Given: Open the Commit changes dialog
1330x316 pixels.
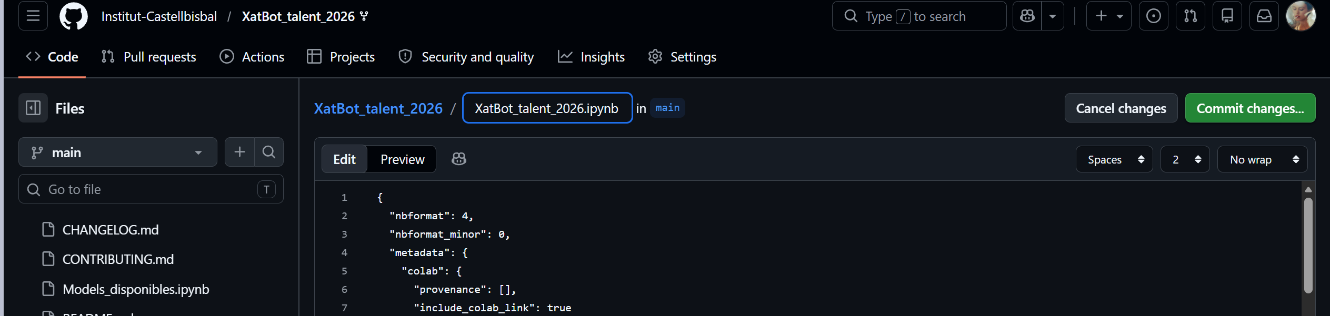Looking at the screenshot, I should (1250, 108).
